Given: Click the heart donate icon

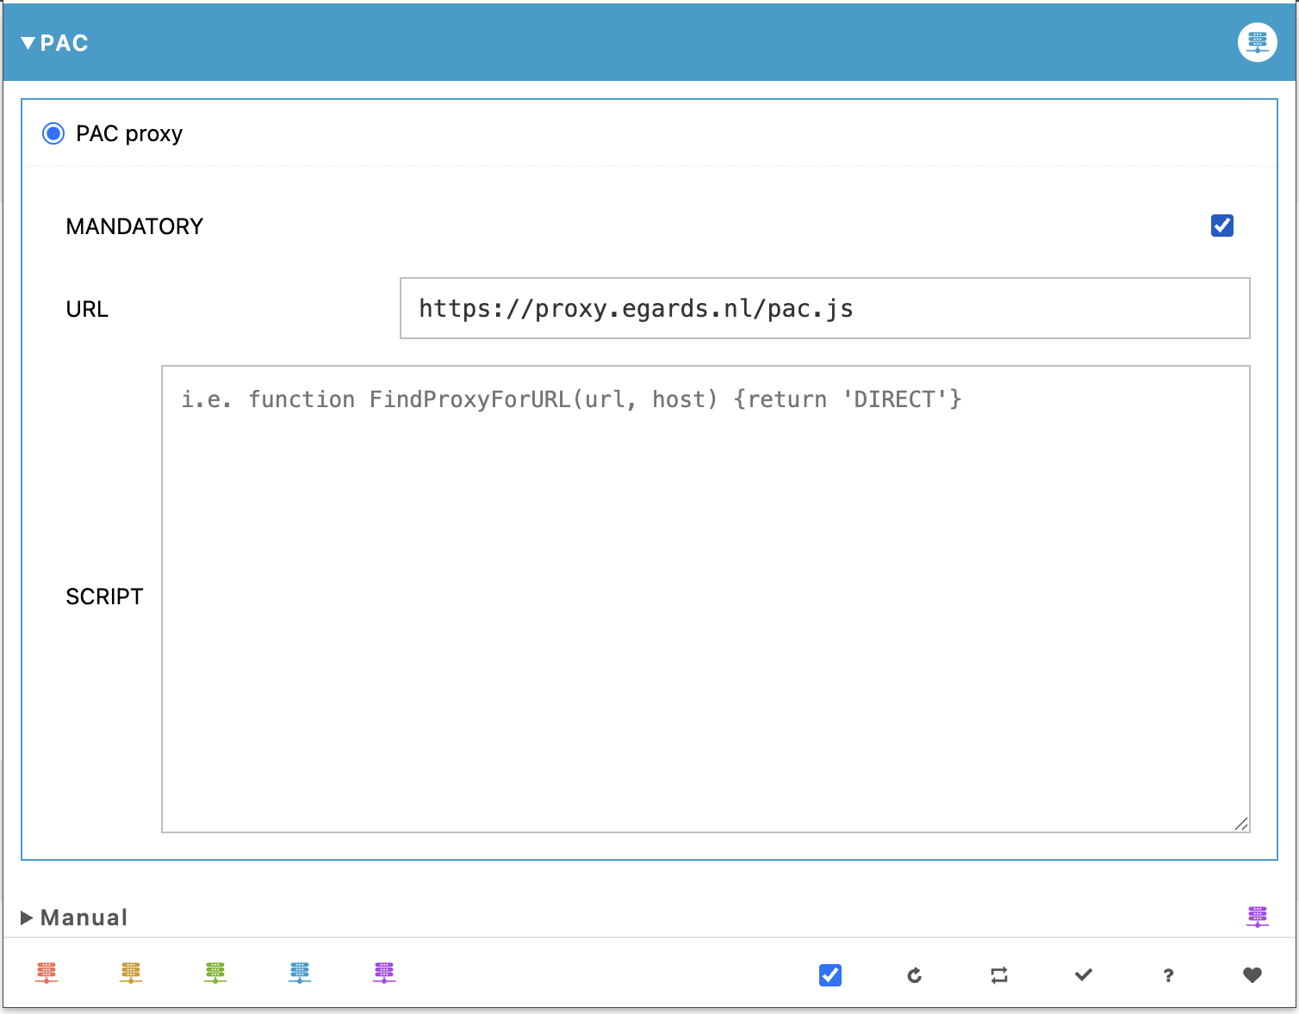Looking at the screenshot, I should click(1252, 975).
